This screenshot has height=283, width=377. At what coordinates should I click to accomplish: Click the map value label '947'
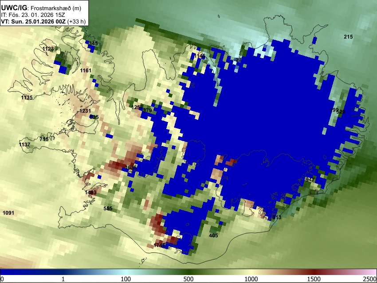pyautogui.click(x=310, y=180)
